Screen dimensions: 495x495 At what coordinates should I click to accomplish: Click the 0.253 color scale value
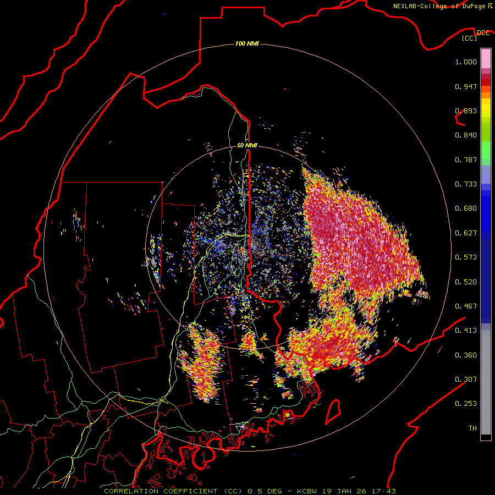pyautogui.click(x=466, y=404)
